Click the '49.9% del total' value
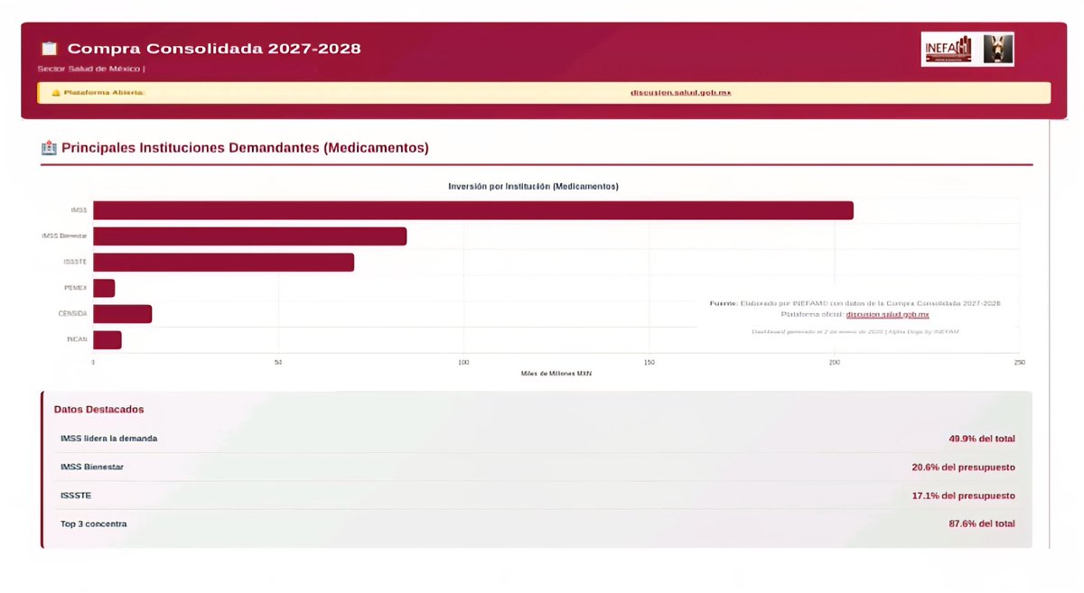 [x=982, y=439]
